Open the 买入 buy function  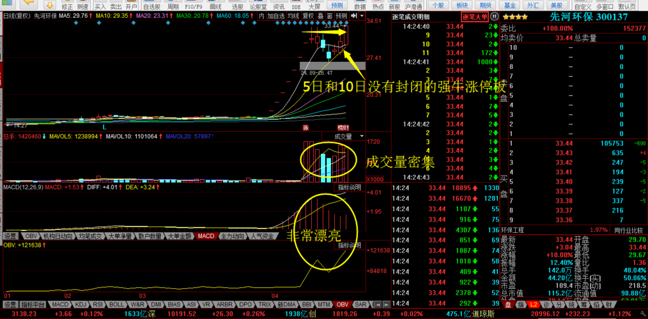100,5
